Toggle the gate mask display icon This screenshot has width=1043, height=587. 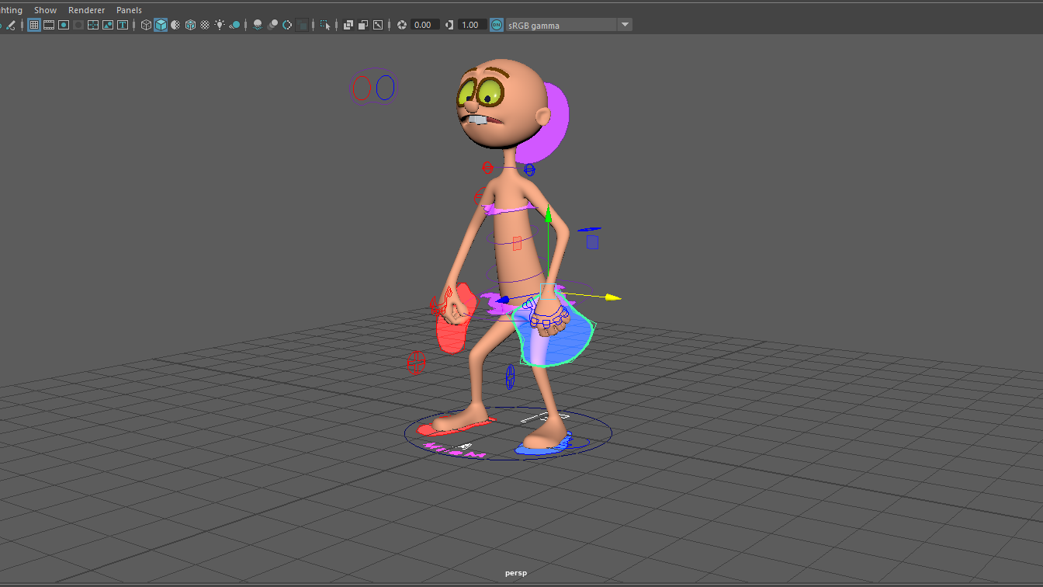click(x=78, y=24)
